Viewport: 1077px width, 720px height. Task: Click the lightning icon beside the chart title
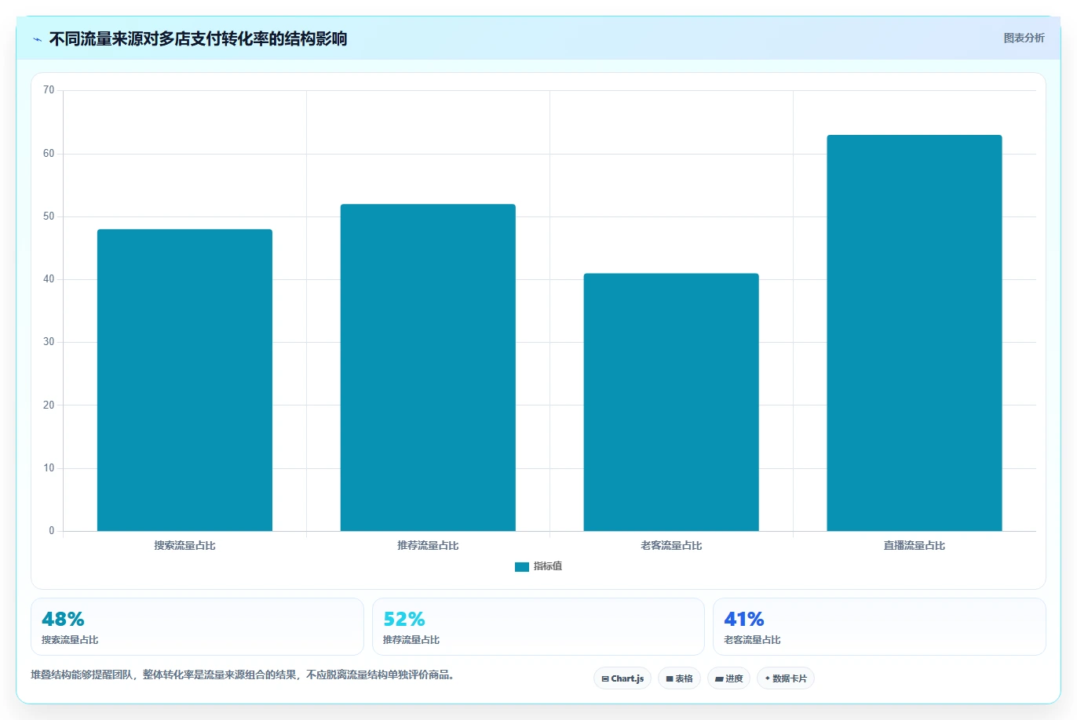(38, 39)
